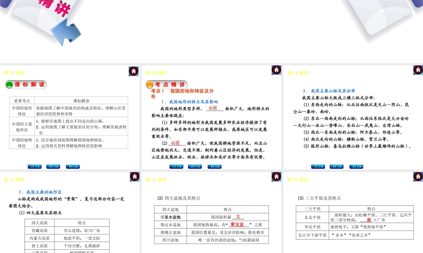Click table cell 东北平原

click(x=313, y=218)
